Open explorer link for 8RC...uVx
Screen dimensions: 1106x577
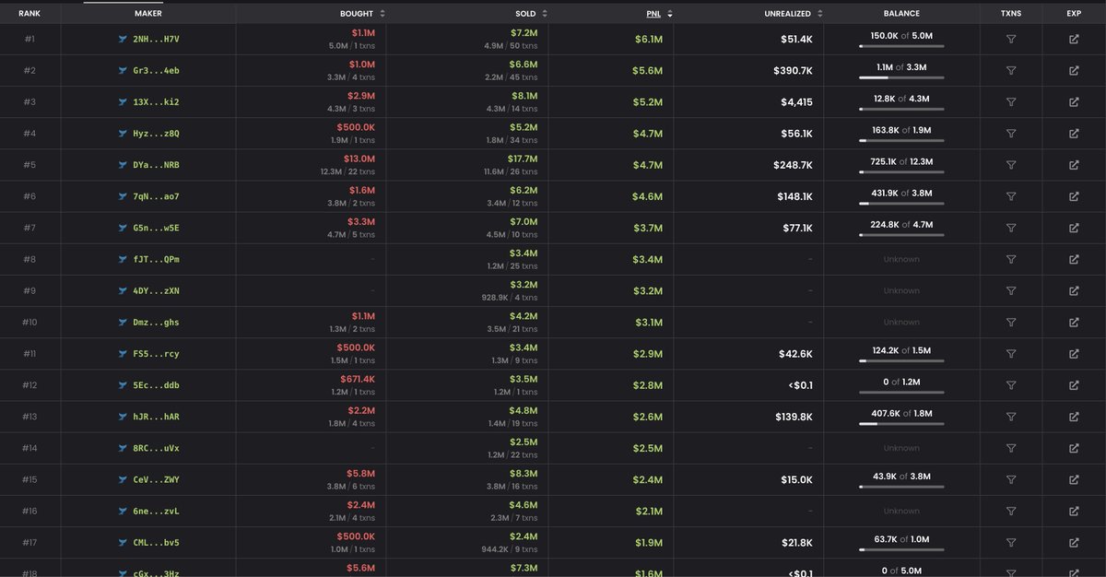pyautogui.click(x=1074, y=448)
